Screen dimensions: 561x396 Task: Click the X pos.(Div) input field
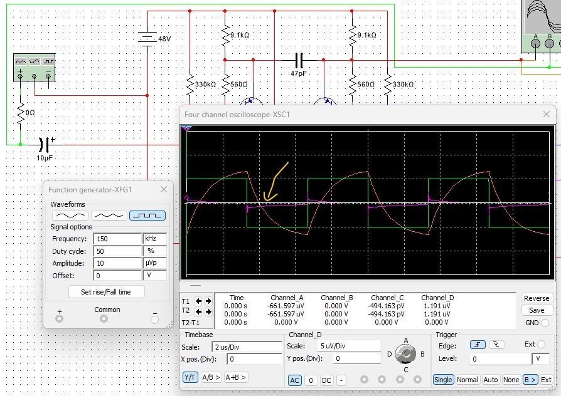[254, 359]
